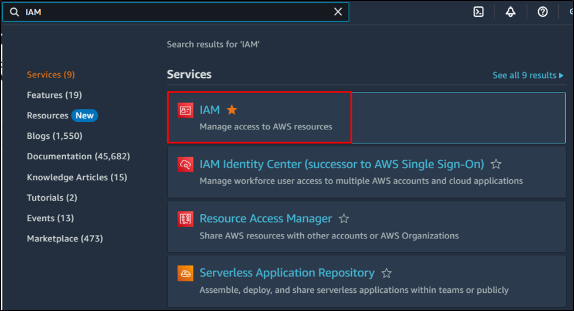Unfavorite IAM using the orange star
Image resolution: width=574 pixels, height=311 pixels.
tap(232, 110)
